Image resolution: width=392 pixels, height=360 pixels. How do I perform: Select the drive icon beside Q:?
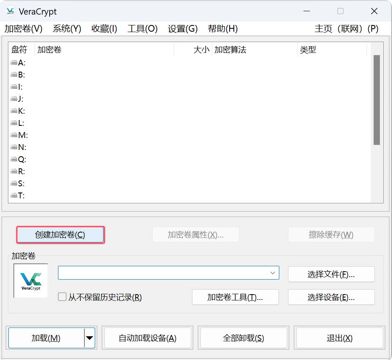pos(14,159)
